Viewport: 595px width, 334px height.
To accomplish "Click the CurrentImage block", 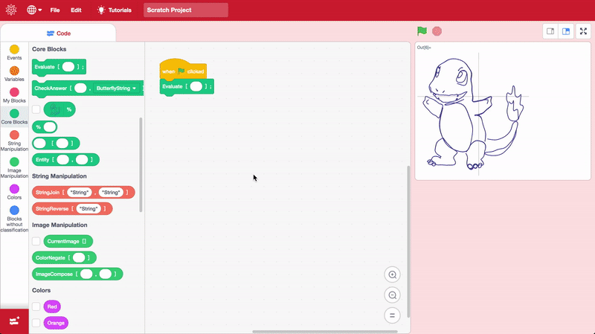I will [68, 242].
